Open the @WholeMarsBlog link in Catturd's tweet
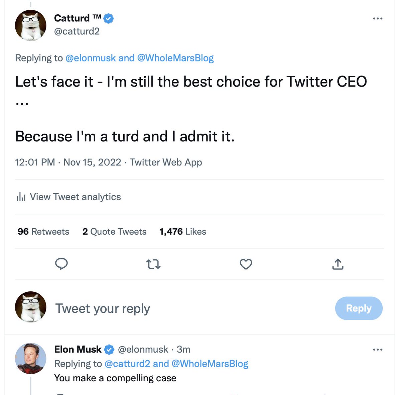 (175, 58)
